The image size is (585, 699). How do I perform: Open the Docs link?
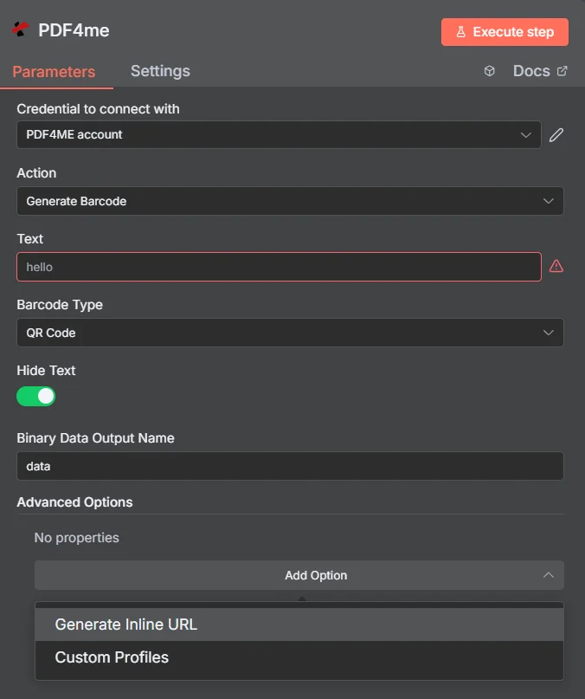pos(540,71)
